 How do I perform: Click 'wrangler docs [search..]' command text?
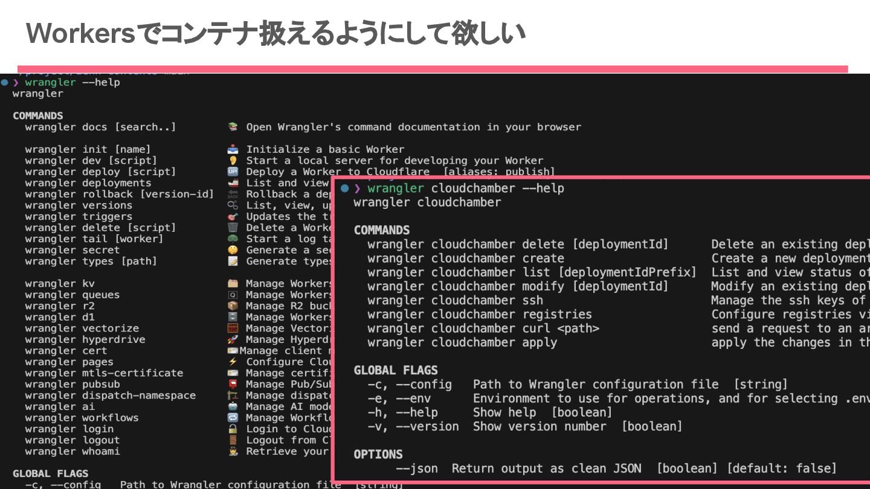tap(100, 127)
